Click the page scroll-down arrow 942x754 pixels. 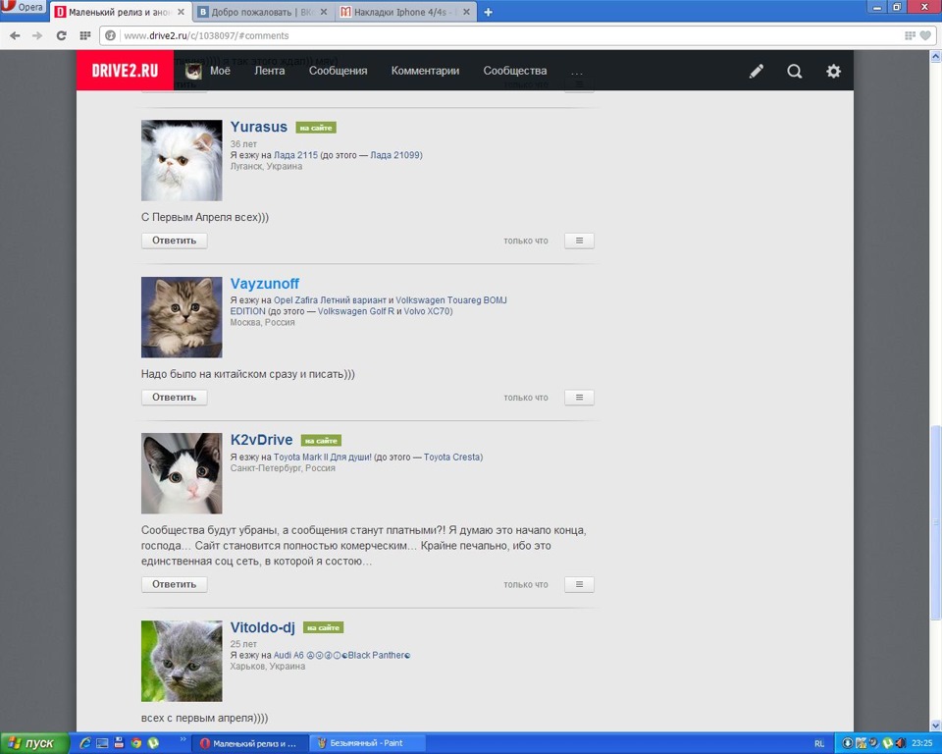pos(935,726)
